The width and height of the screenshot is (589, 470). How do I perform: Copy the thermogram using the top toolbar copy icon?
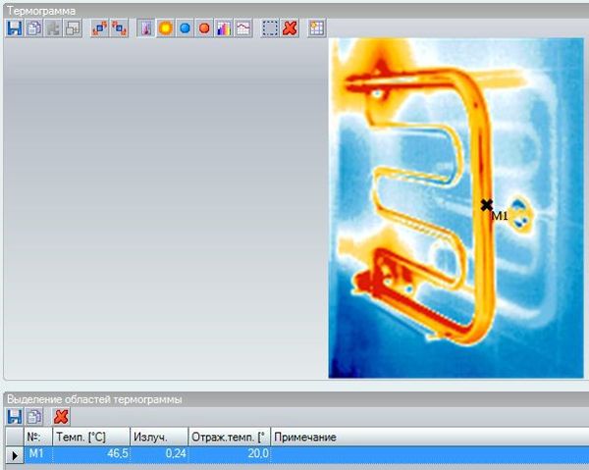pos(33,28)
